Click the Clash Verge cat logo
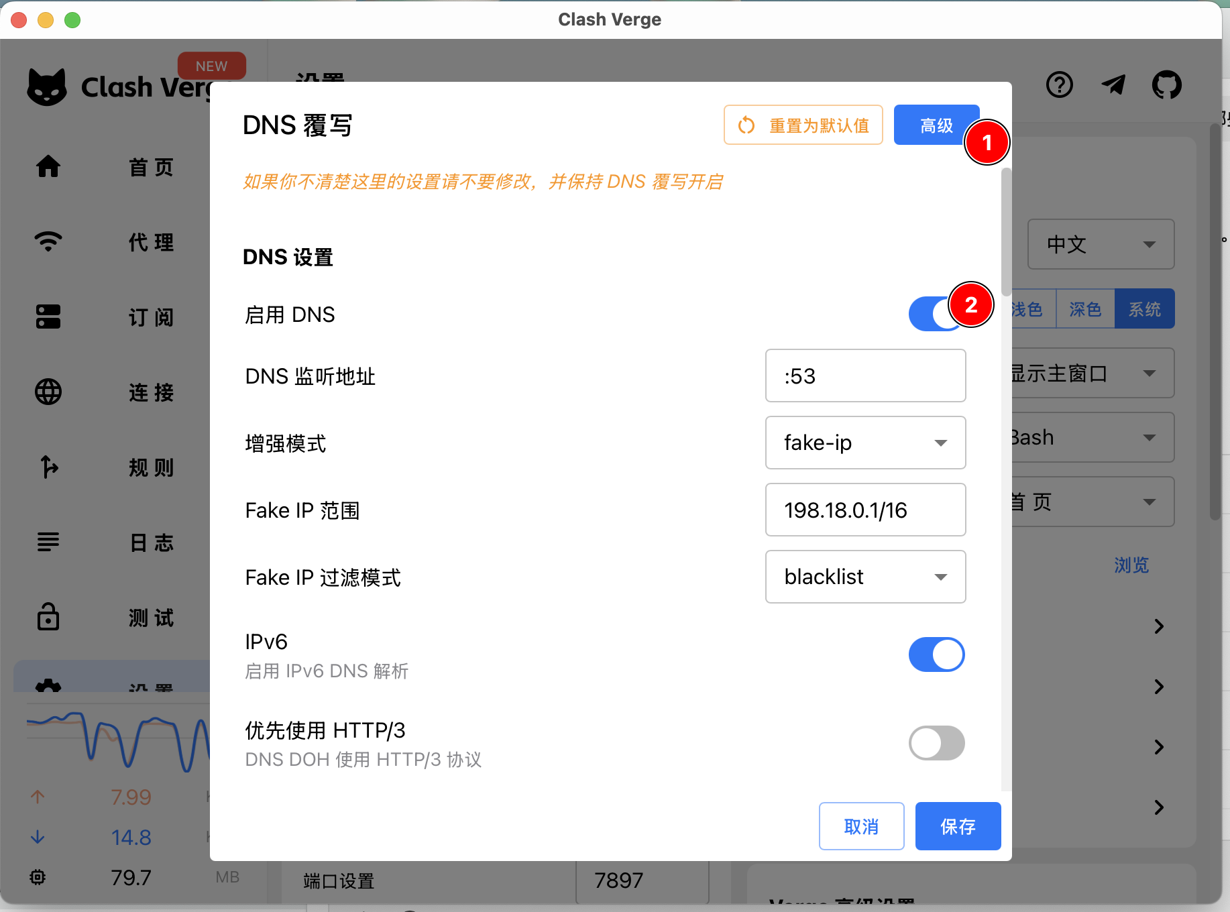1230x912 pixels. [x=47, y=87]
